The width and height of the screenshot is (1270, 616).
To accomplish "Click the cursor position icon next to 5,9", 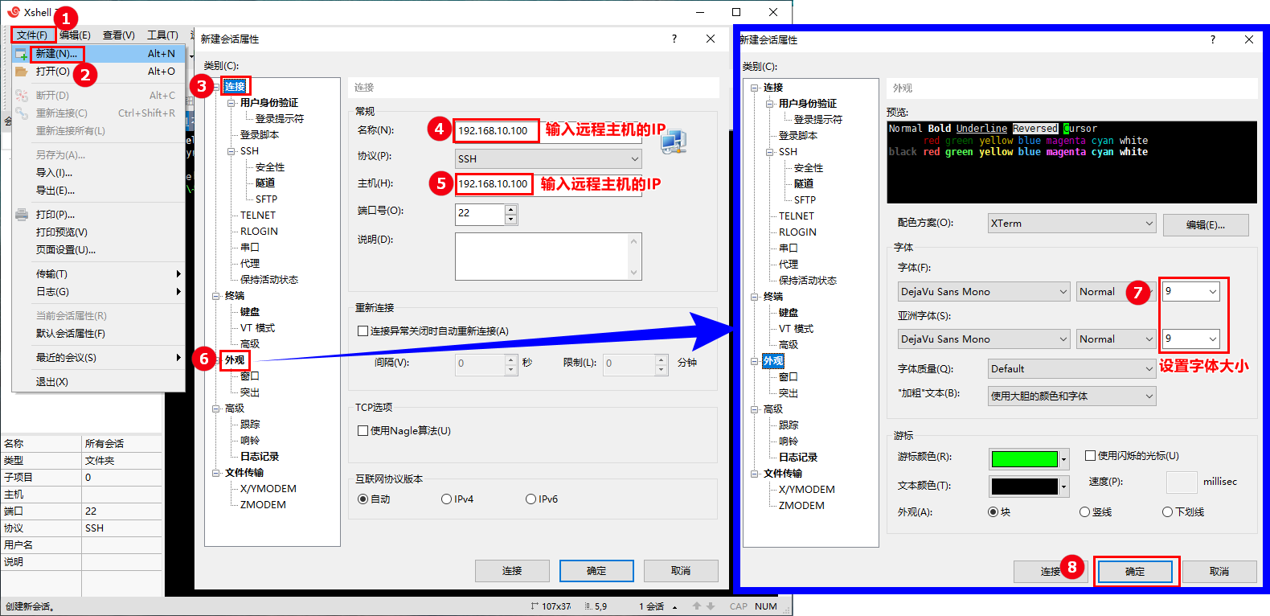I will pos(588,606).
